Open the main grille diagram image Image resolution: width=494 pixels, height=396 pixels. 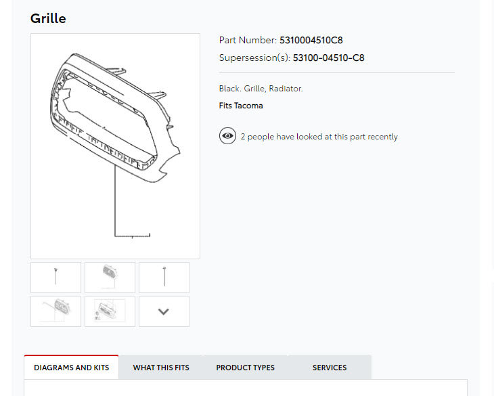tap(115, 146)
